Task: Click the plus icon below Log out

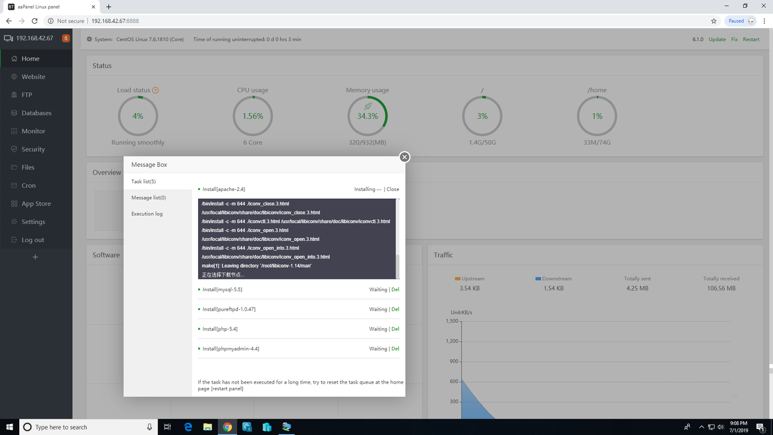Action: (x=35, y=257)
